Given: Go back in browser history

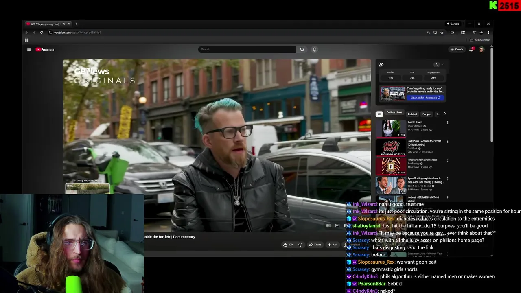Looking at the screenshot, I should (27, 33).
